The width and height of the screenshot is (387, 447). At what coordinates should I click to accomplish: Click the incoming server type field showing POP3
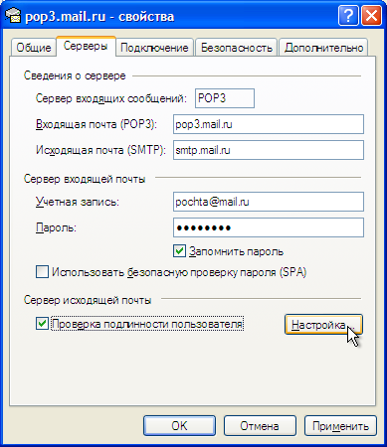[x=225, y=98]
